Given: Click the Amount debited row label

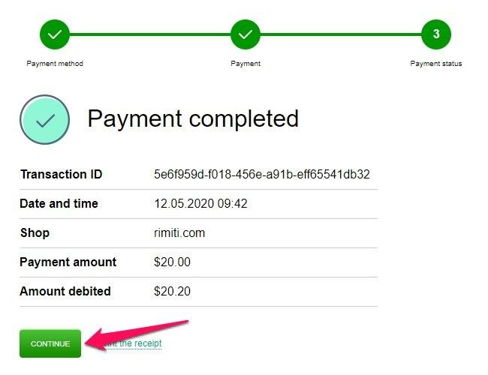Looking at the screenshot, I should (65, 291).
